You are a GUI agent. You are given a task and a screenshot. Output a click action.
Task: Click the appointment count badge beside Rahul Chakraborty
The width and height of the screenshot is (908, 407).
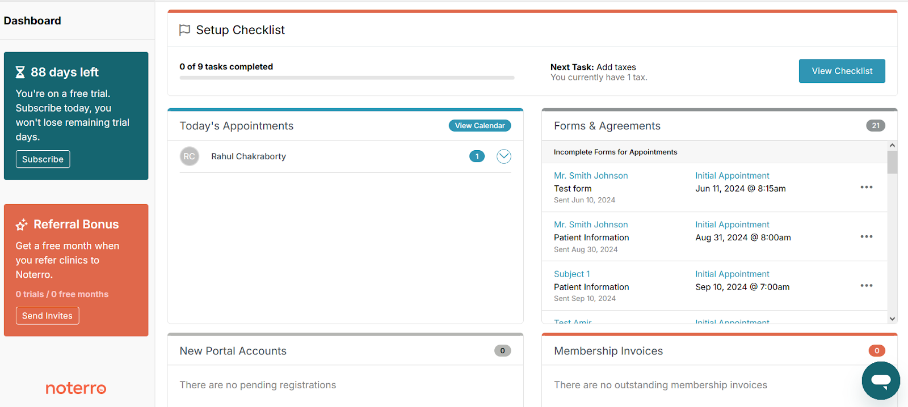pyautogui.click(x=477, y=156)
